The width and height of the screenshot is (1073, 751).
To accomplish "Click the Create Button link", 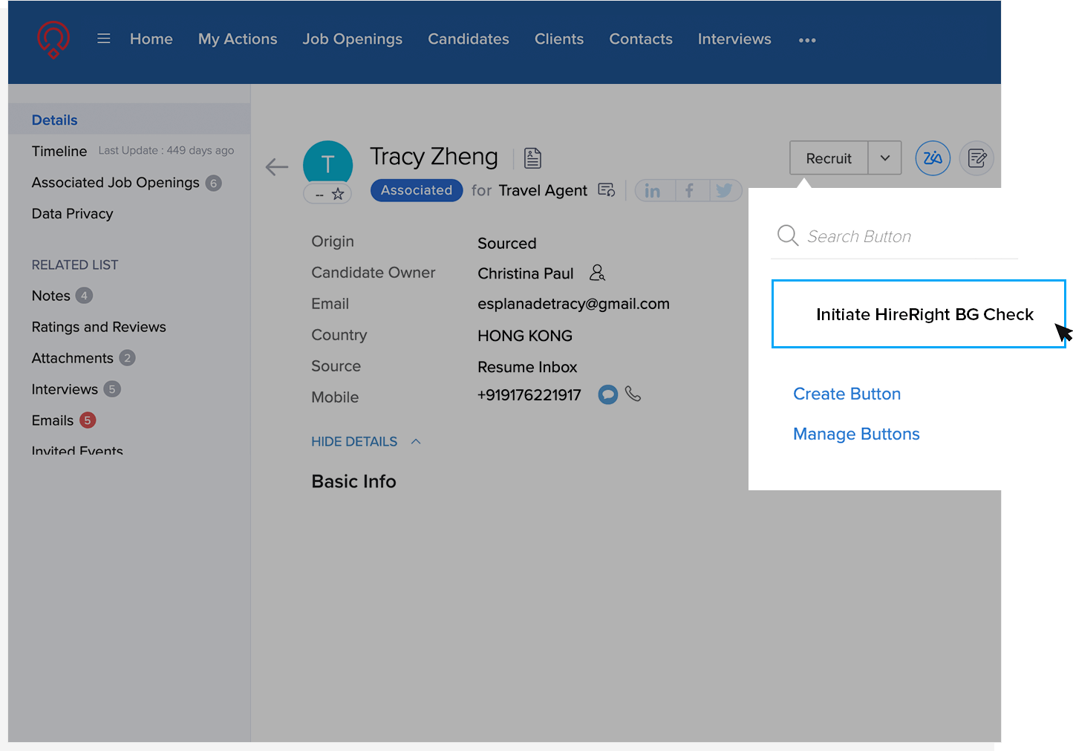I will (847, 394).
